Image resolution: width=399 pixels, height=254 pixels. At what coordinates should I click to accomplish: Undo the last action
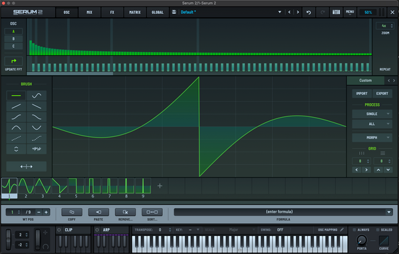309,12
